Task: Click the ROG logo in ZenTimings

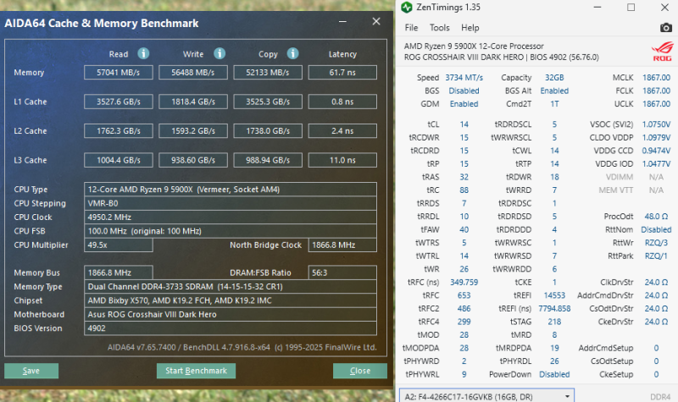Action: pos(662,52)
